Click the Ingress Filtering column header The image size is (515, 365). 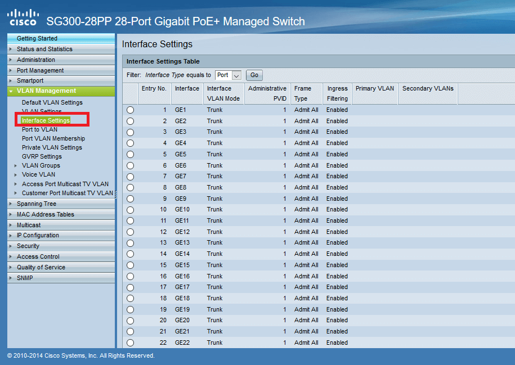[x=337, y=93]
